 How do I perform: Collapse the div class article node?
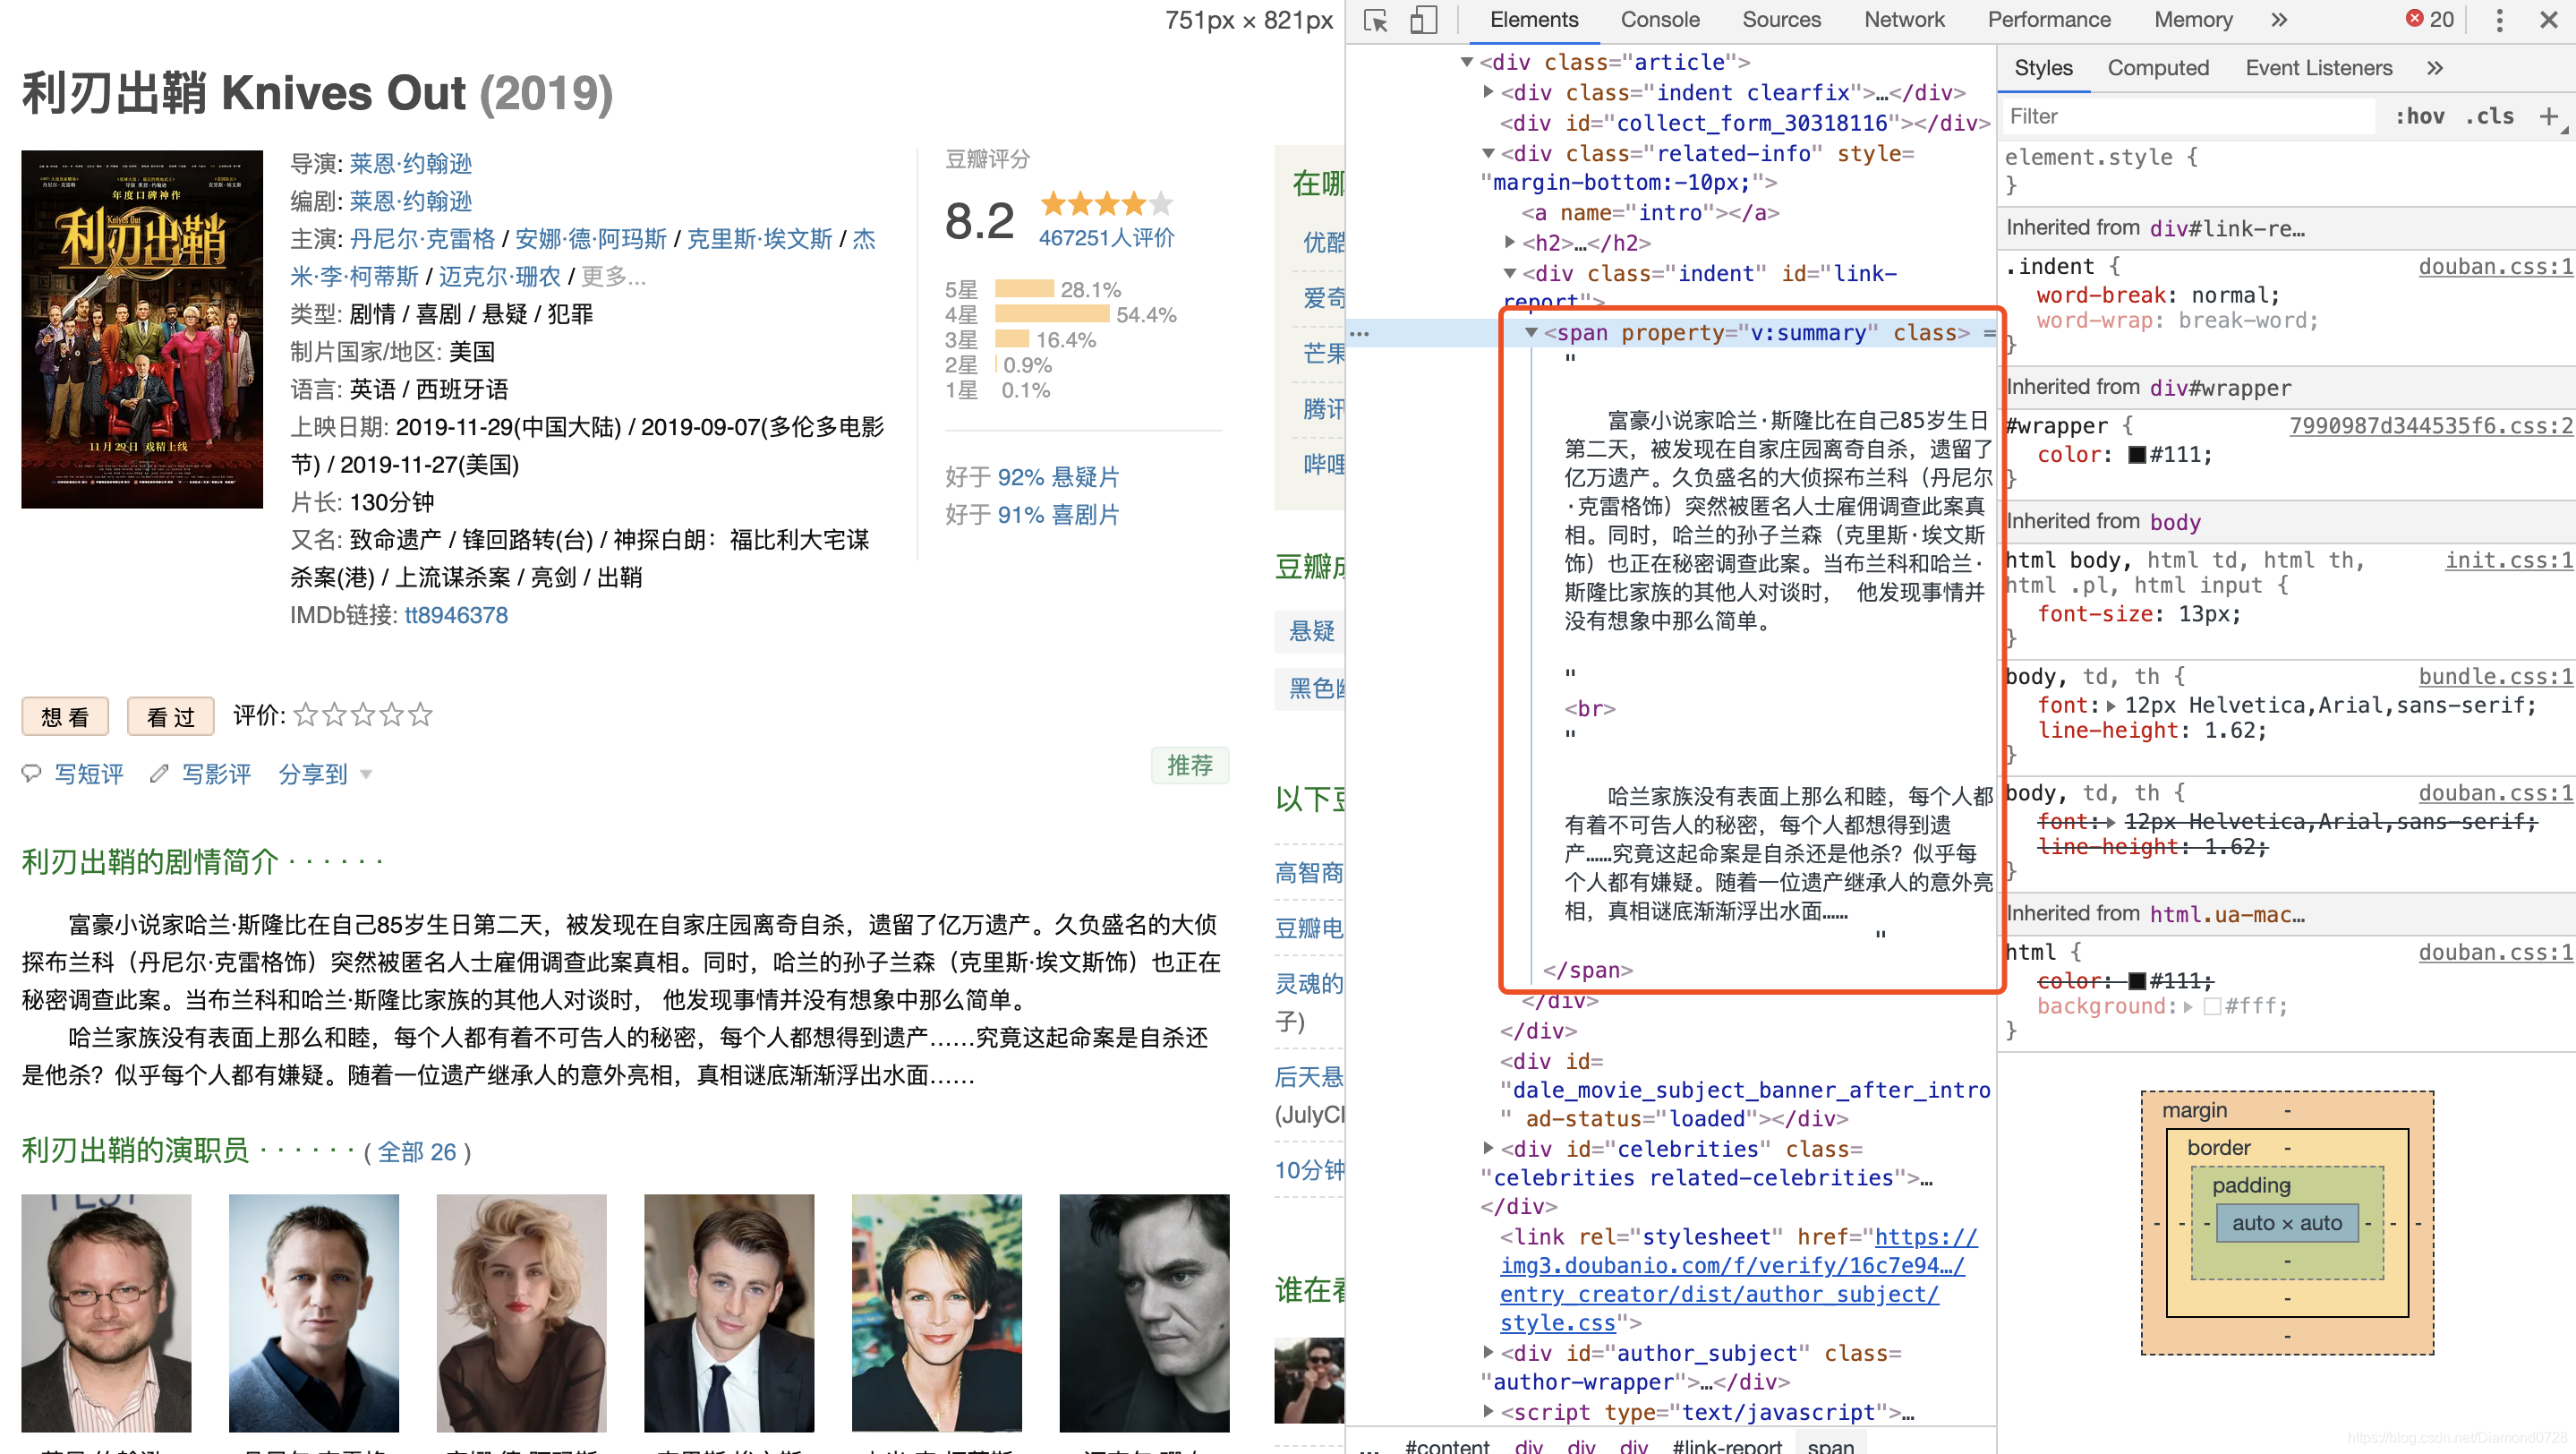(1467, 62)
